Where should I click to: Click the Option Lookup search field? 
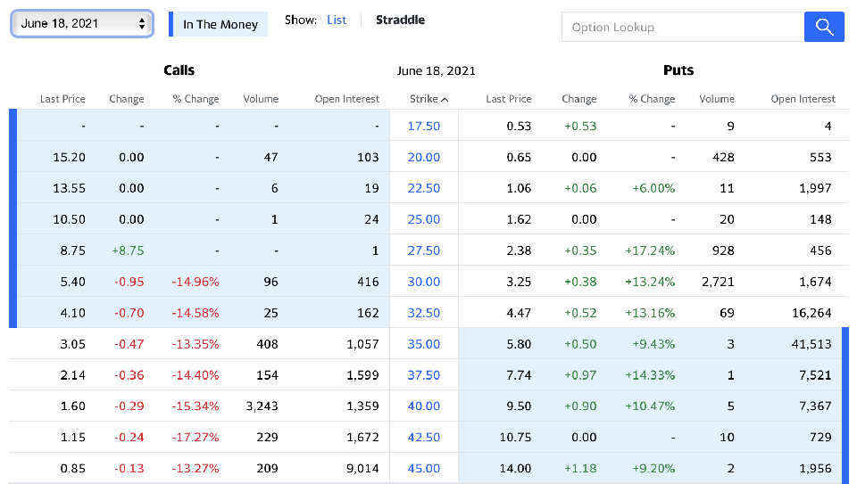(682, 27)
